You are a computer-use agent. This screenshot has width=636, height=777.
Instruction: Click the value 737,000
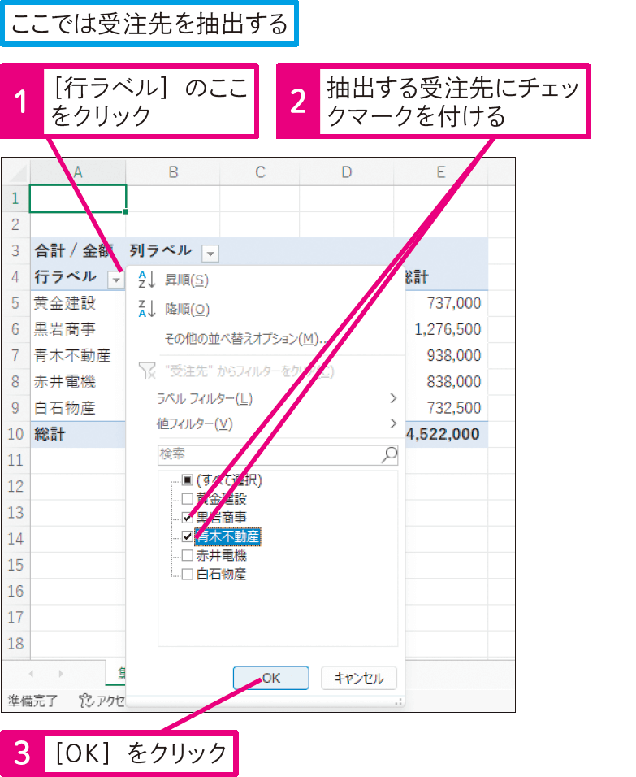(454, 303)
